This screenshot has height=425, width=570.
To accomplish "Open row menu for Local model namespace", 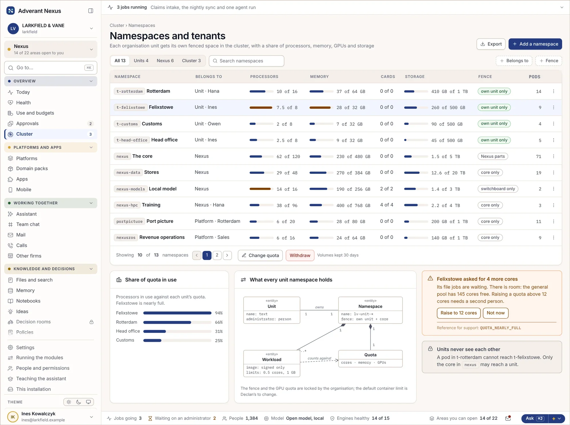I will (x=553, y=189).
